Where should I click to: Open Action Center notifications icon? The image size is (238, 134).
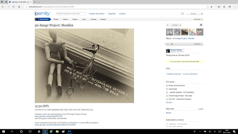pos(234,131)
